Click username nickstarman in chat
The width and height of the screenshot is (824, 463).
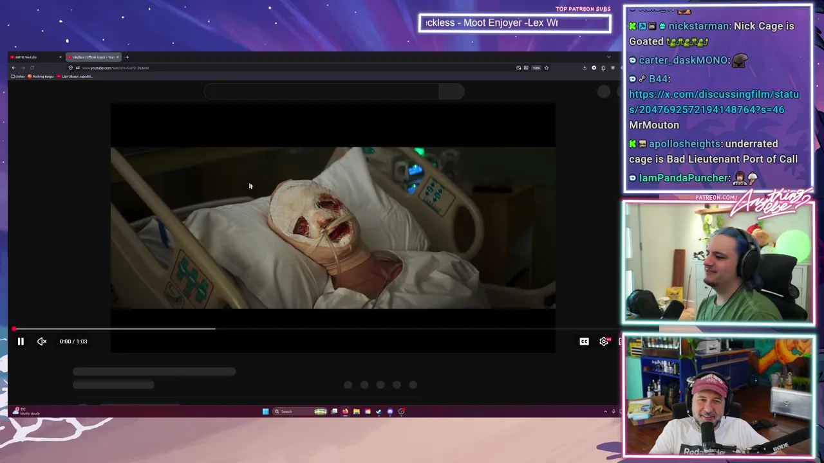tap(699, 26)
